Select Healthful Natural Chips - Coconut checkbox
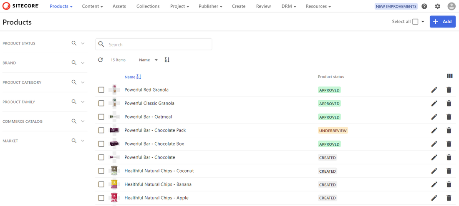459x206 pixels. click(x=101, y=171)
